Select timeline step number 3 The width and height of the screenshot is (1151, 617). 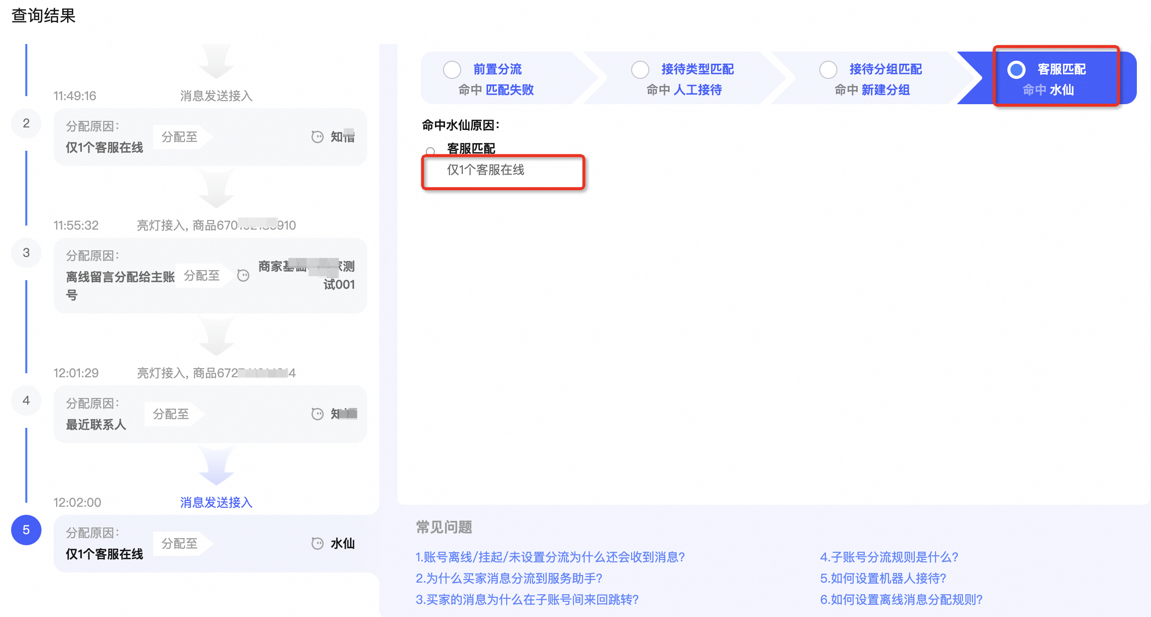coord(26,252)
